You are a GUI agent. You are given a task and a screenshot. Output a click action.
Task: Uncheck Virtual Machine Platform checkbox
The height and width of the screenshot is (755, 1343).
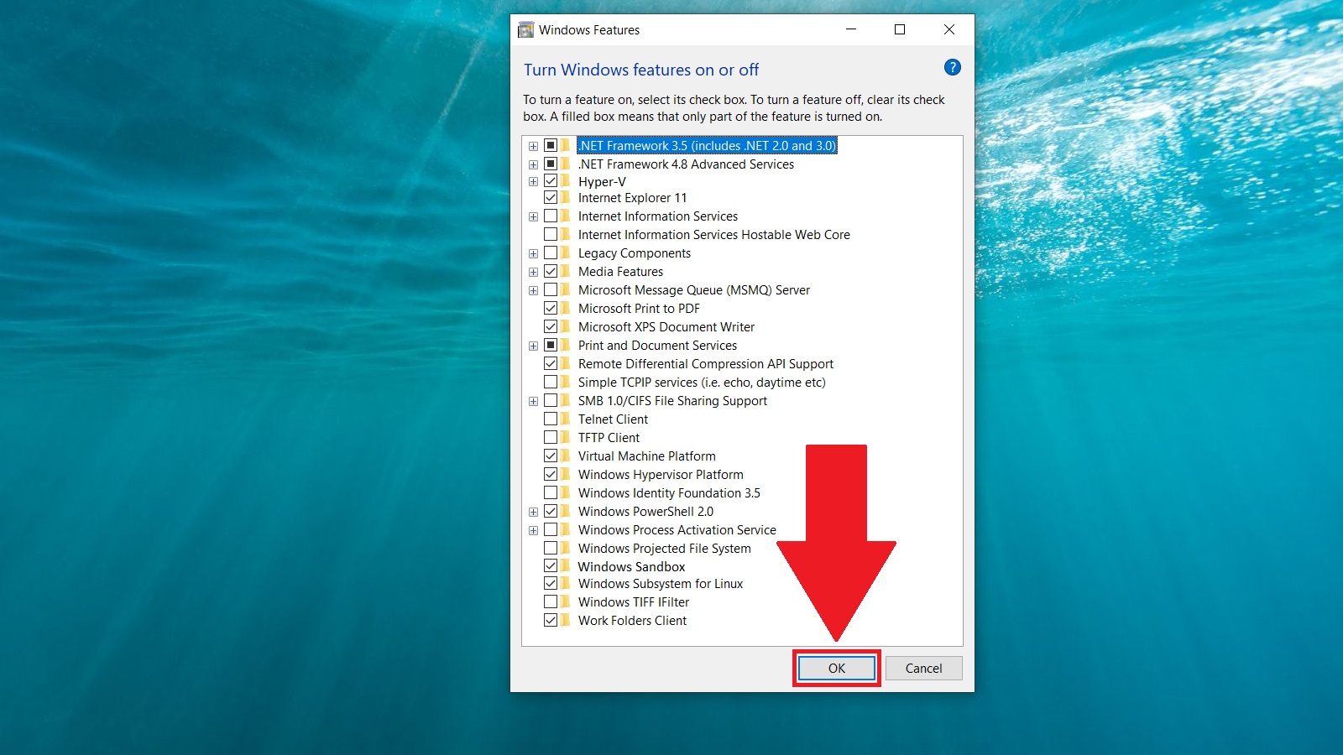click(x=551, y=456)
